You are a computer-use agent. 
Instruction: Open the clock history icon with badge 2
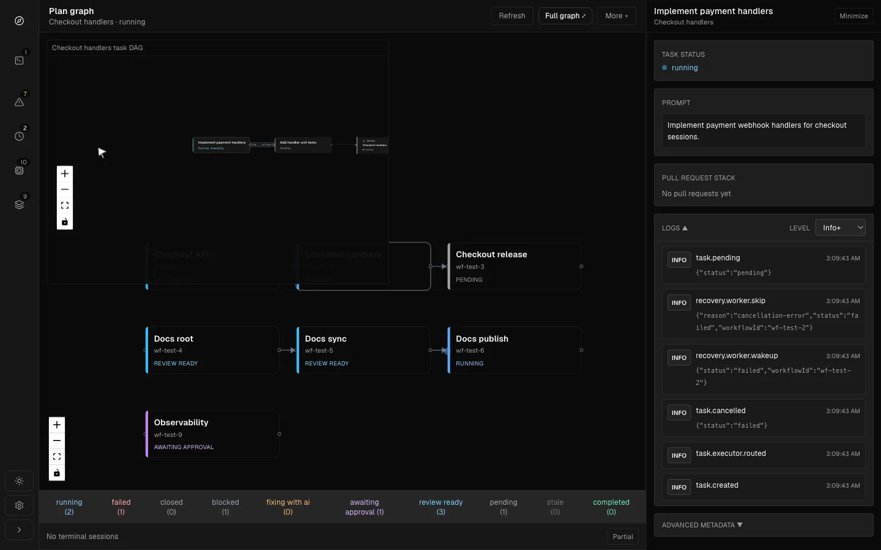(x=19, y=136)
